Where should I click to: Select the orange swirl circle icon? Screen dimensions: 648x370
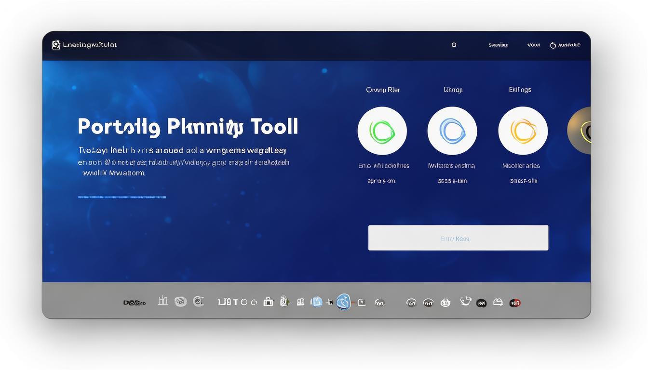[523, 131]
